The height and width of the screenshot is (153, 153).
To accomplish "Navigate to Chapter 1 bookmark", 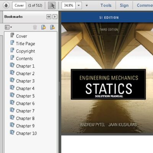I will pos(25,66).
